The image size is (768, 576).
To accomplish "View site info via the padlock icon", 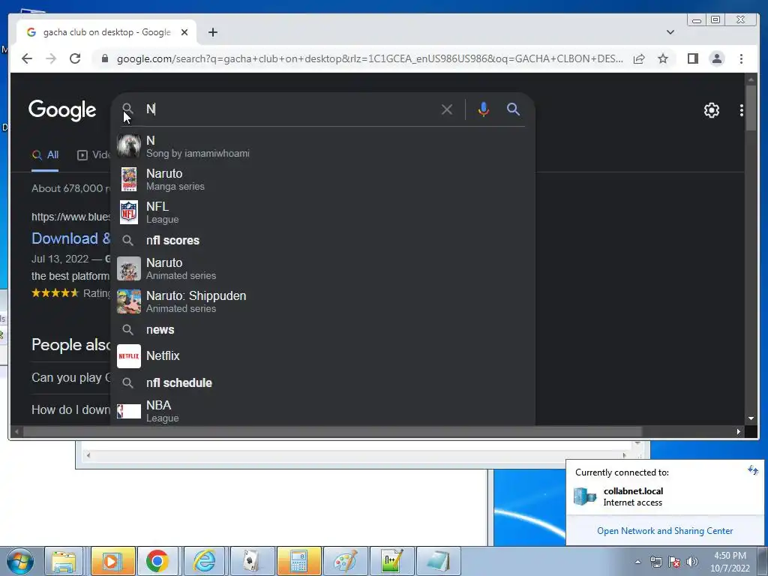I will [104, 58].
